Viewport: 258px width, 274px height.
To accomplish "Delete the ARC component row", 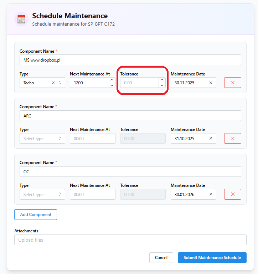I will click(233, 138).
